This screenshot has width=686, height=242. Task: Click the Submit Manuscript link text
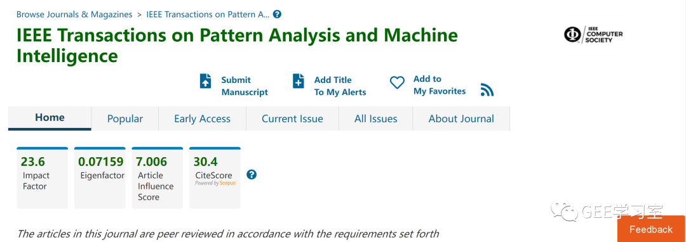[x=245, y=86]
